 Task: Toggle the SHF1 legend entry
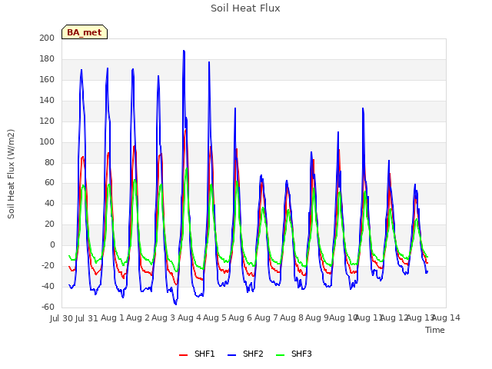197,354
